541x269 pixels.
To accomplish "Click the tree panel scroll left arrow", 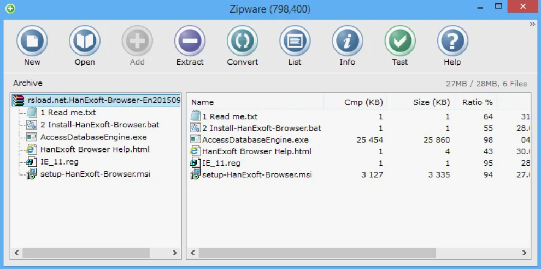I will [x=16, y=253].
